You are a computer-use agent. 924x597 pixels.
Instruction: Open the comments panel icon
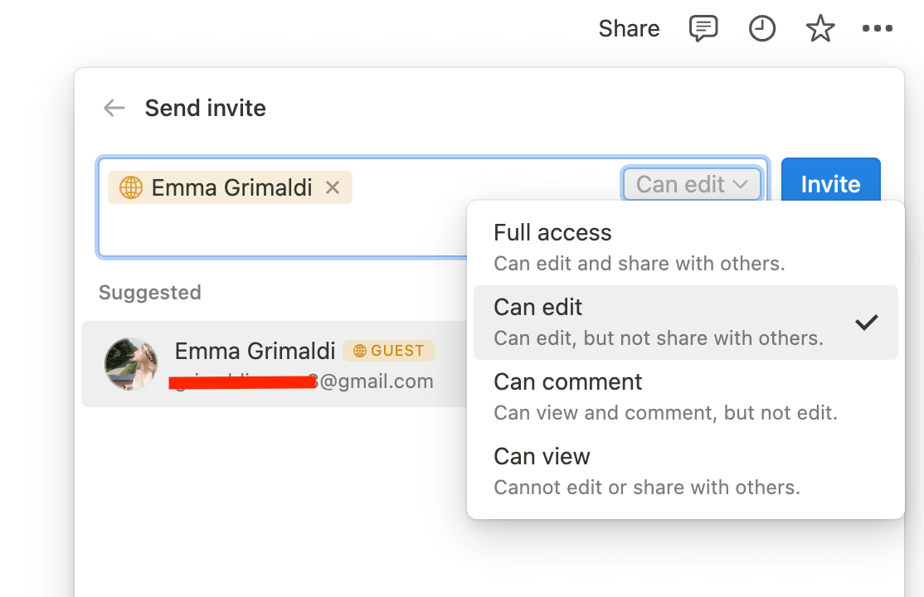(703, 28)
